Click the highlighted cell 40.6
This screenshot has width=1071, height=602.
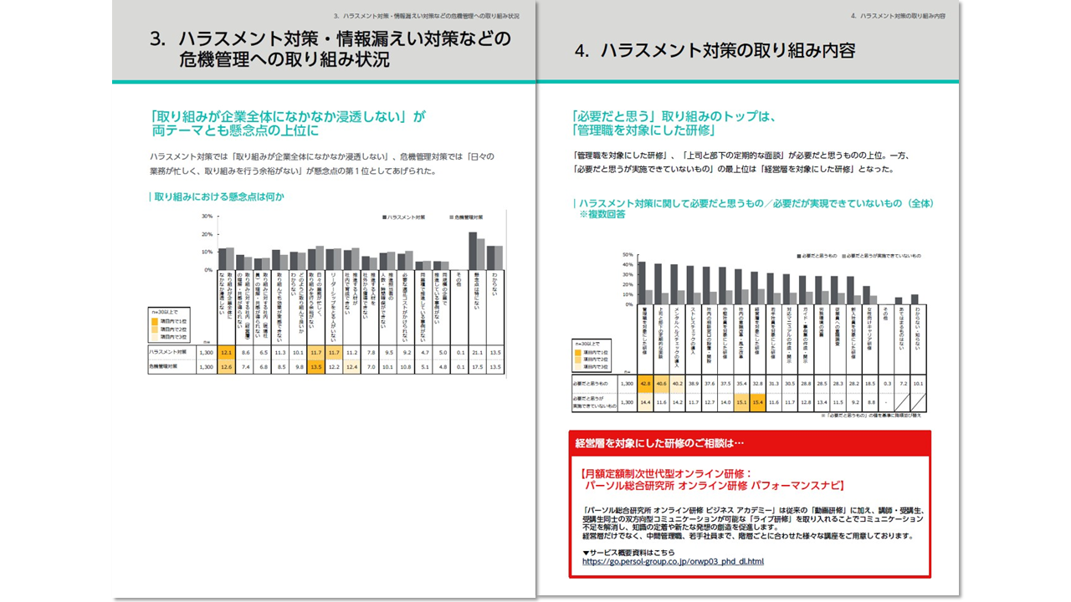pyautogui.click(x=661, y=383)
